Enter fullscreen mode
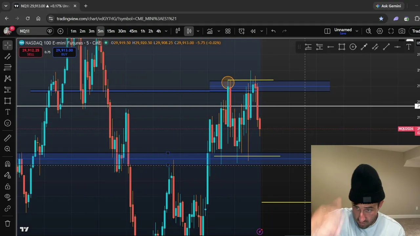The image size is (420, 236). [x=391, y=31]
